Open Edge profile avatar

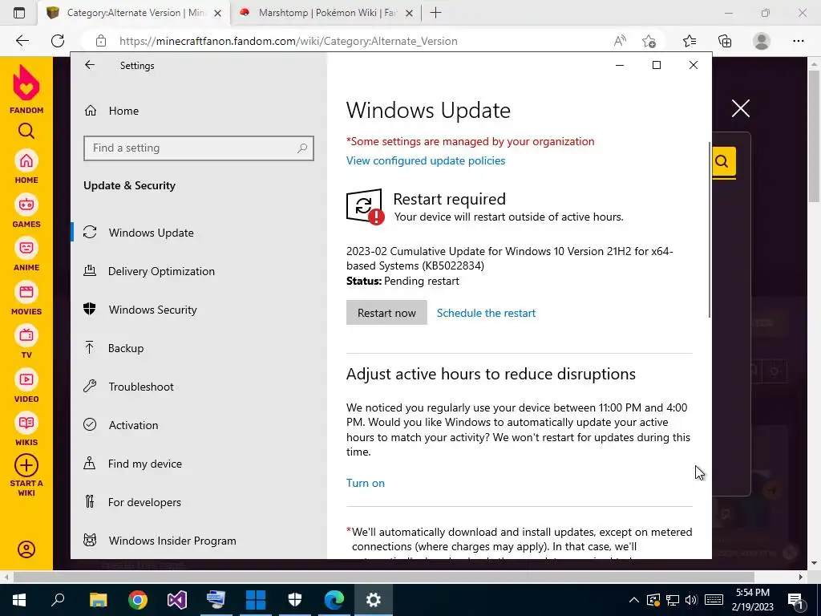point(762,41)
